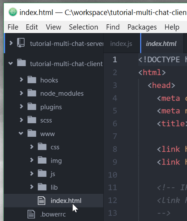Expand the js folder chevron
The height and width of the screenshot is (221, 187).
click(x=32, y=173)
